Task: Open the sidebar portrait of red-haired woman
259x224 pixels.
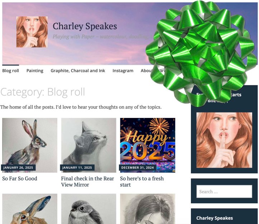Action: point(224,140)
